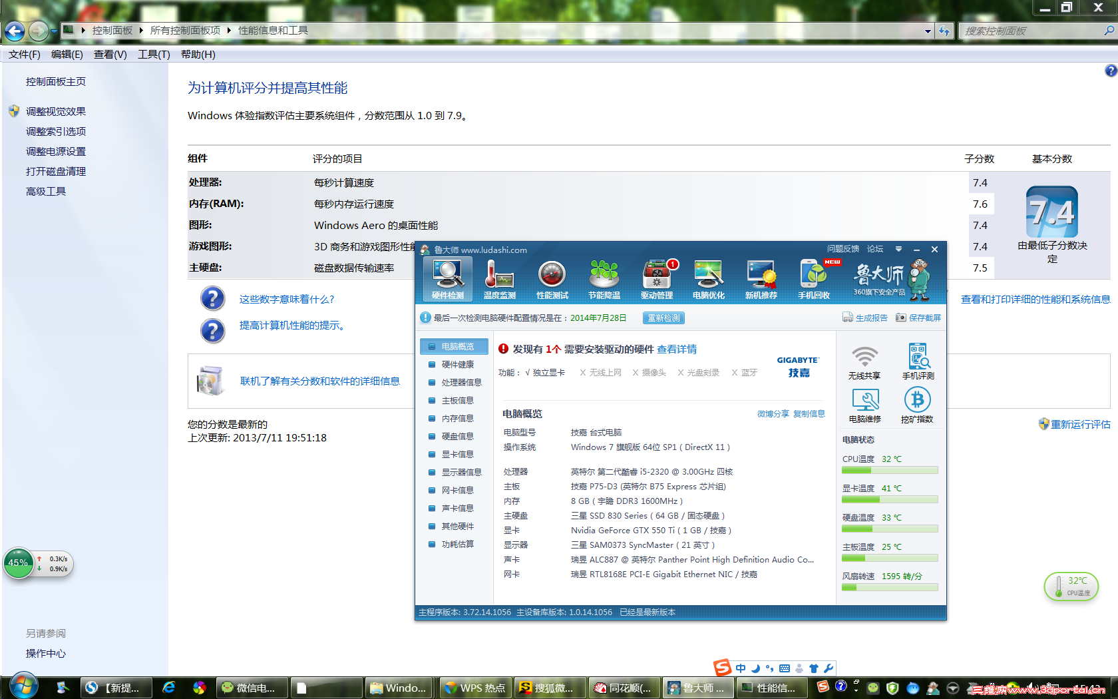
Task: Focus the 搜索控制面板 search field
Action: [x=1033, y=31]
